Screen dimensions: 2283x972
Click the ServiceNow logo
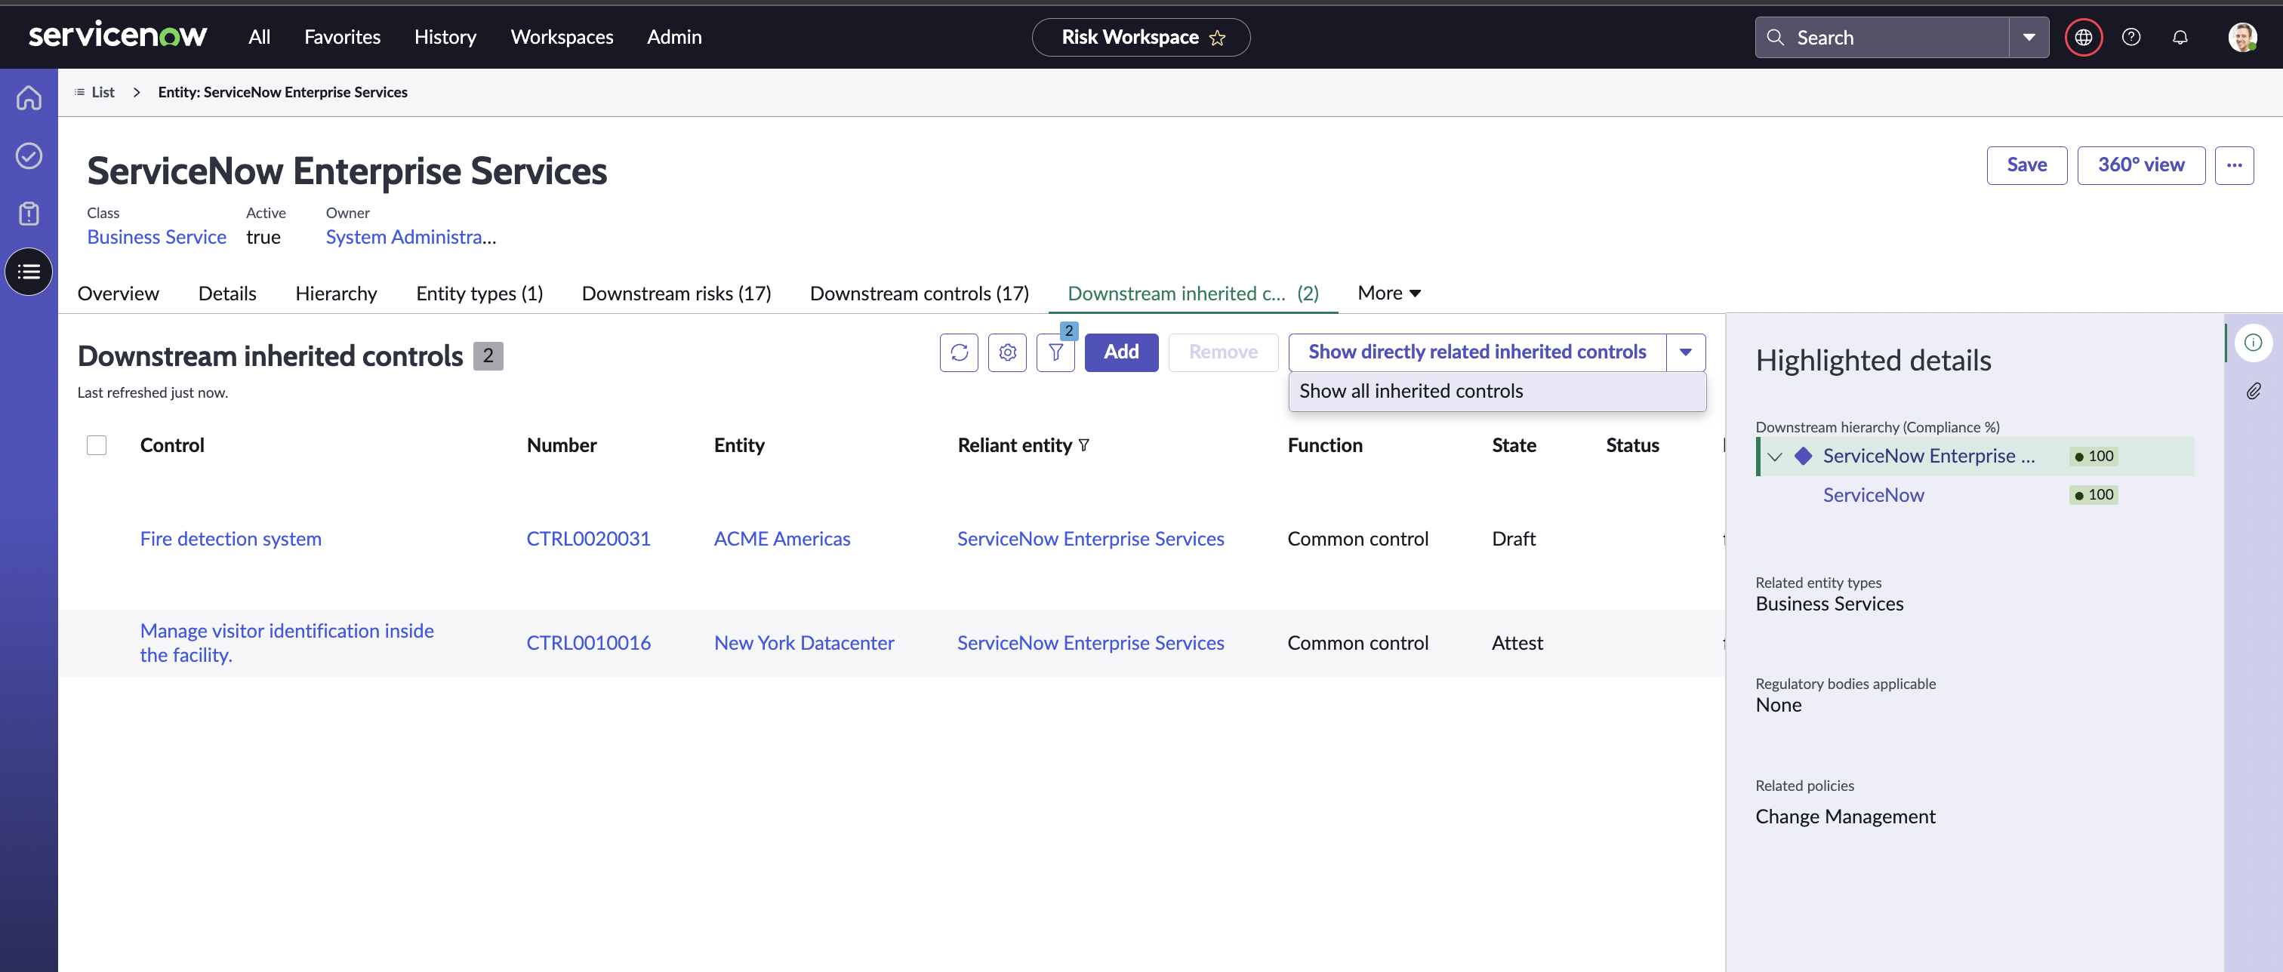click(118, 35)
